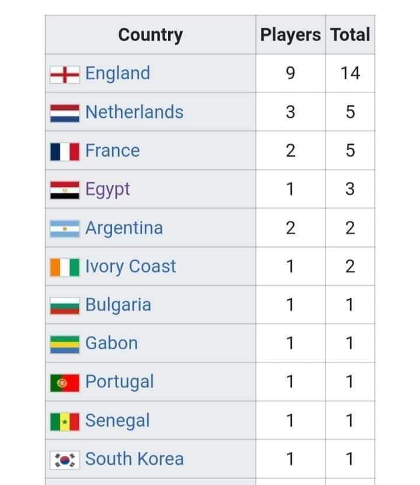Open the England link

coord(118,73)
